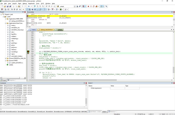
Task: Save the current file via toolbar
Action: (x=7, y=7)
